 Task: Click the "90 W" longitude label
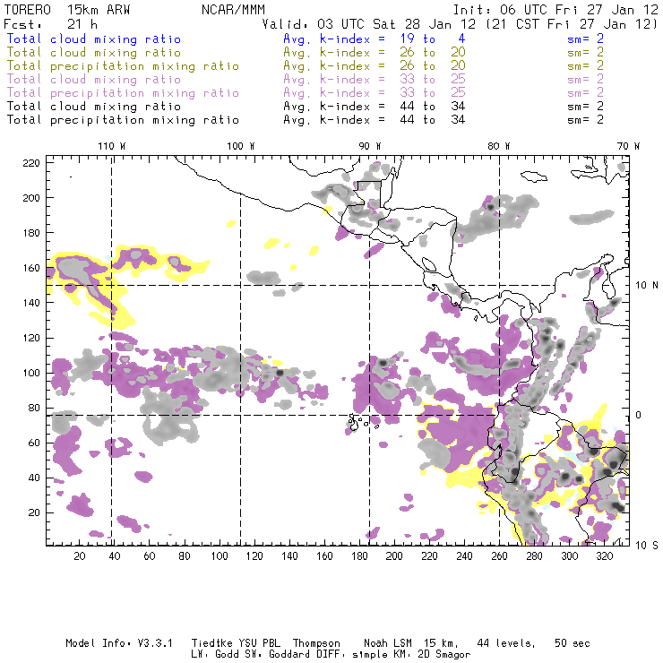[369, 146]
